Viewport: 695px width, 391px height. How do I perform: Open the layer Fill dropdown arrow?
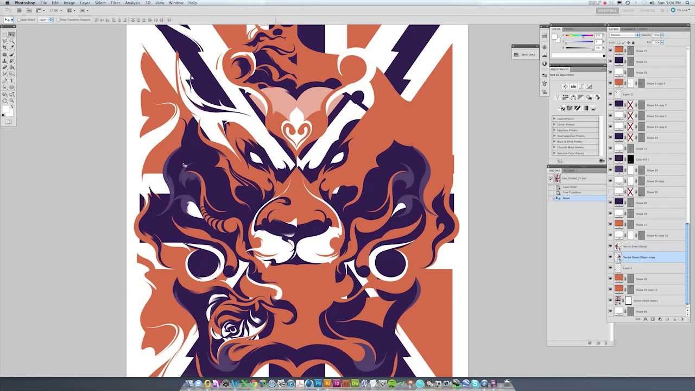(x=662, y=42)
